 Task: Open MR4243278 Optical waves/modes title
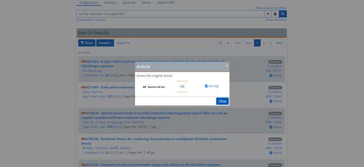point(155,116)
